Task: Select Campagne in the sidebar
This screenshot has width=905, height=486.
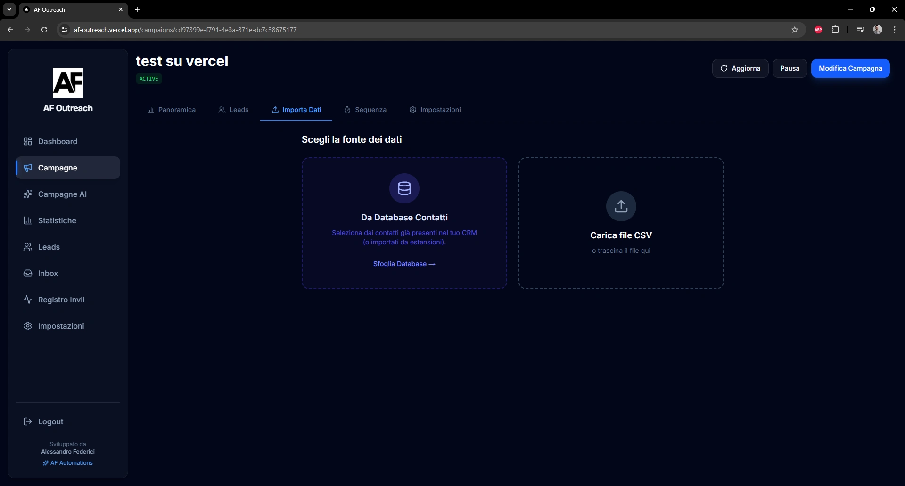Action: click(x=68, y=168)
